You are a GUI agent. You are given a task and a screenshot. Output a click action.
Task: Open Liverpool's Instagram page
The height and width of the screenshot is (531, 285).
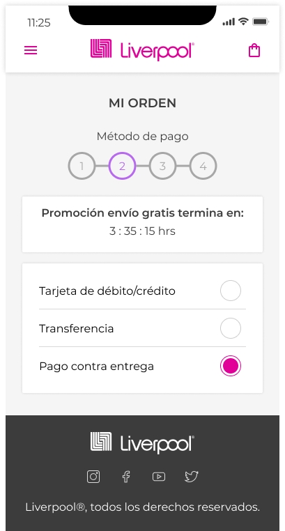[x=93, y=477]
